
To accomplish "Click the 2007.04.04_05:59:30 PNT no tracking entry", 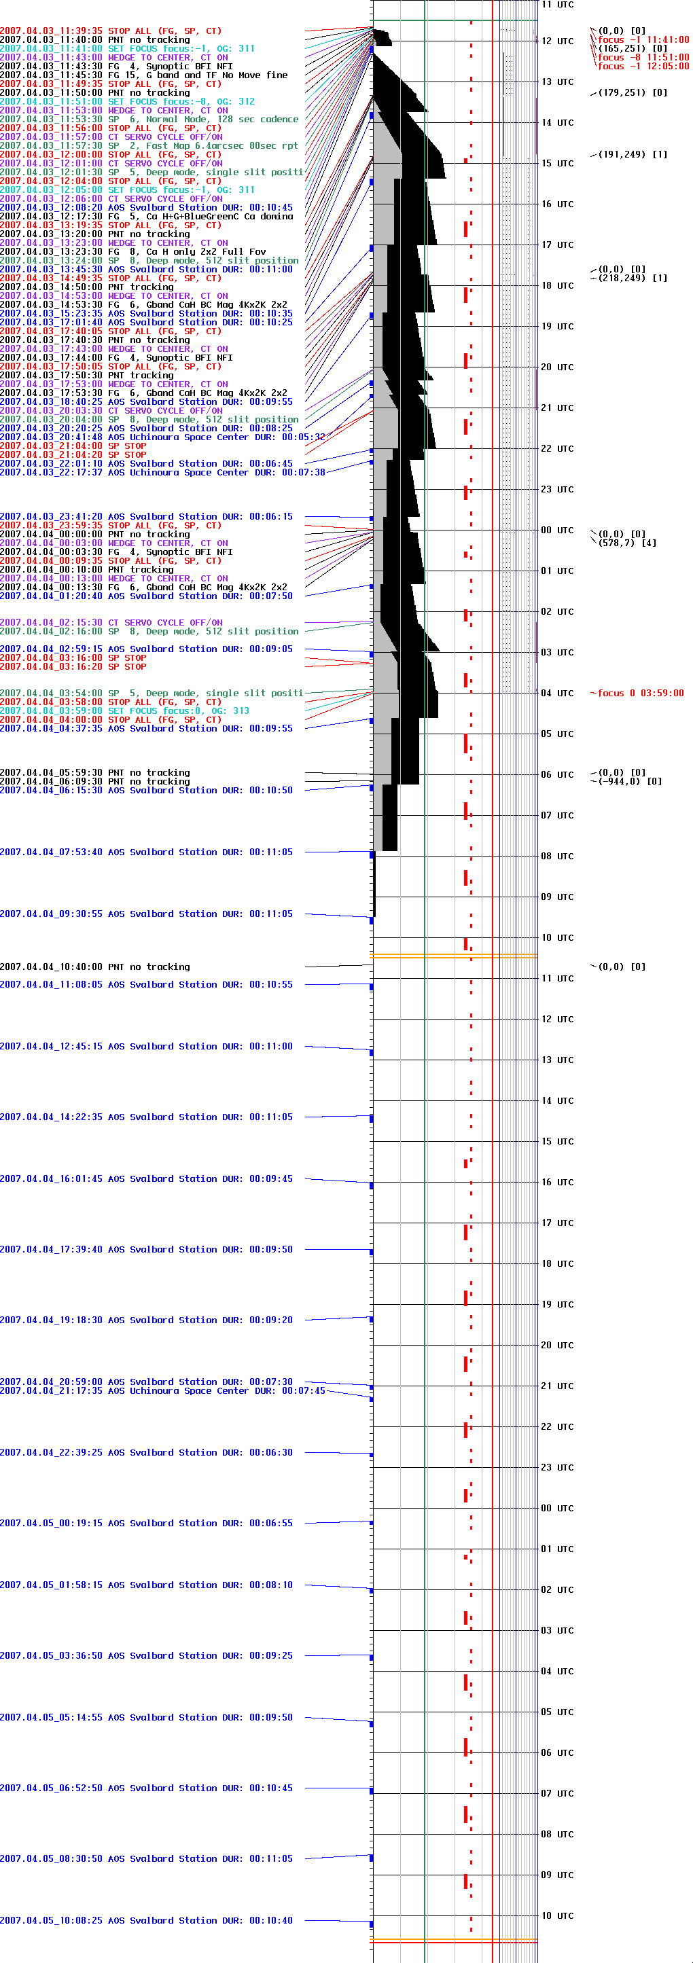I will [x=94, y=773].
